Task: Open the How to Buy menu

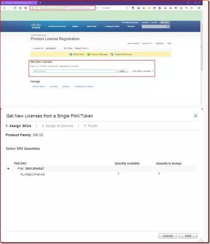Action: click(92, 26)
